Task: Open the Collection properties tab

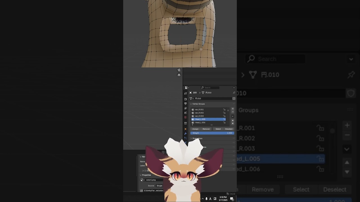Action: pos(185,123)
